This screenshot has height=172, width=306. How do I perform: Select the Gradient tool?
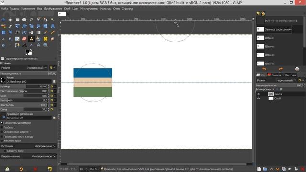pyautogui.click(x=38, y=32)
